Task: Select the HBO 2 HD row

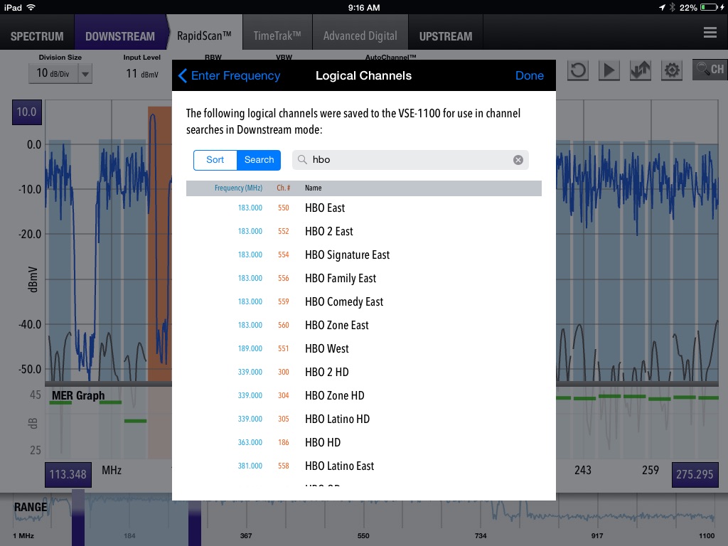Action: point(364,372)
